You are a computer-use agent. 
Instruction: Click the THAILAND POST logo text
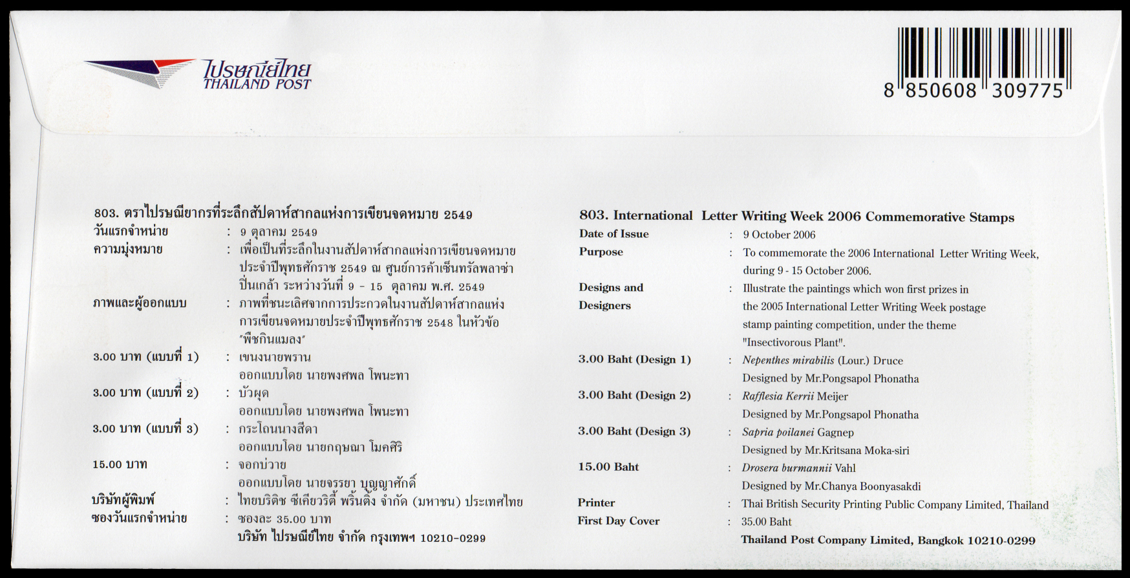click(257, 83)
